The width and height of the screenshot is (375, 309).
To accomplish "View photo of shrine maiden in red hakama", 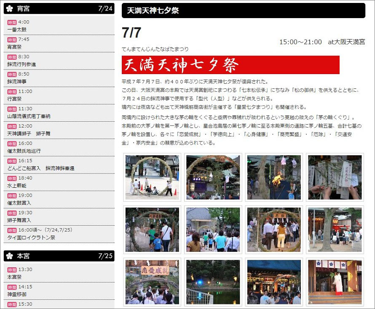I will pos(335,282).
